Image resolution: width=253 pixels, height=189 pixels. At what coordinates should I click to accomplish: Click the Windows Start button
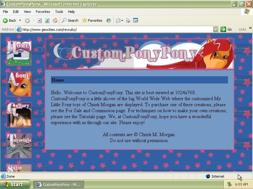[15, 184]
